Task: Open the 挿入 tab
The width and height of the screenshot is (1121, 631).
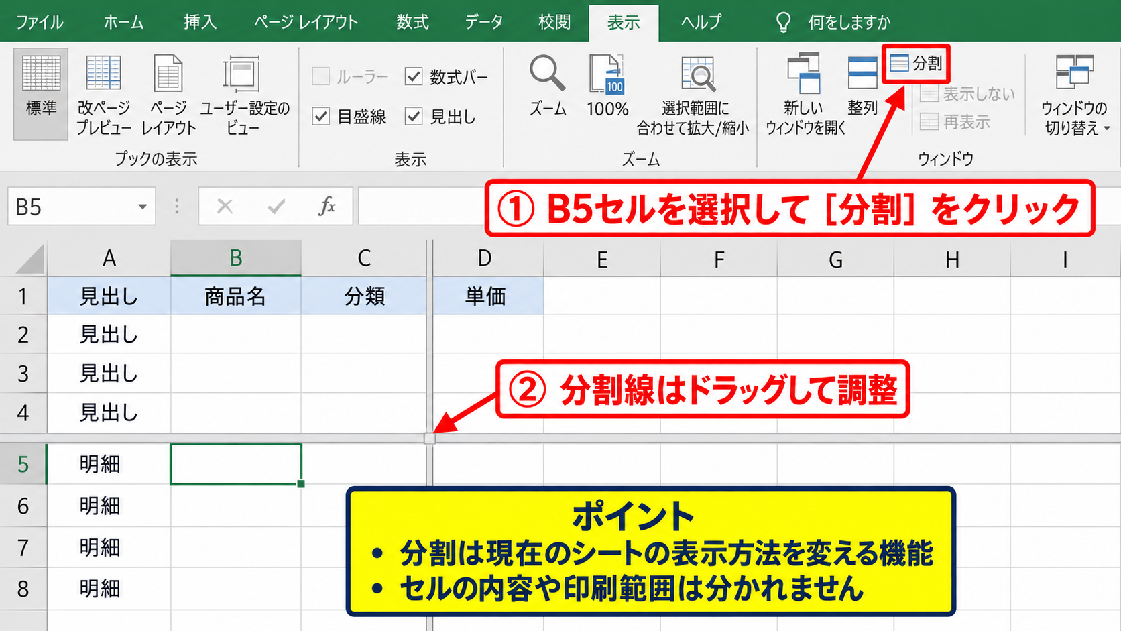Action: (x=200, y=22)
